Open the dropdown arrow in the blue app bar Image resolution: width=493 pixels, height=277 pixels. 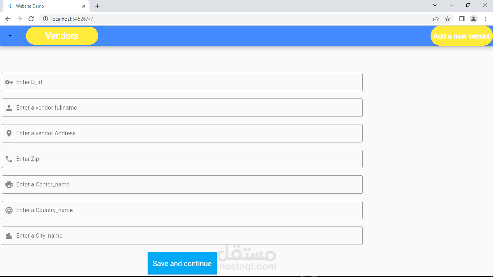point(10,36)
